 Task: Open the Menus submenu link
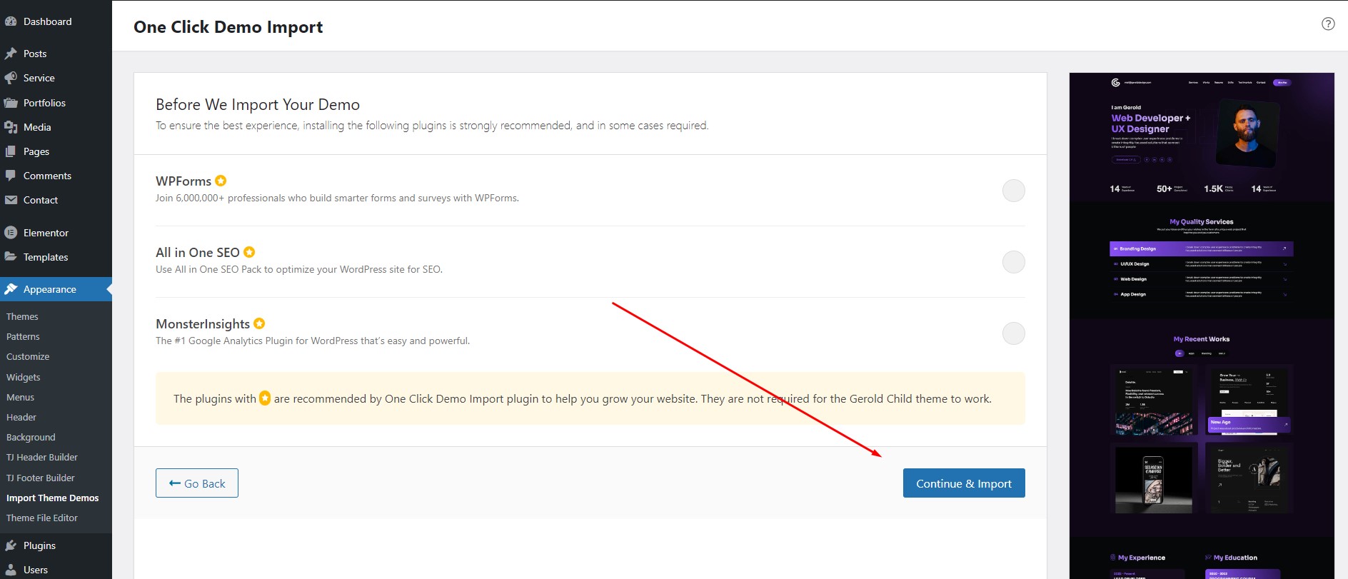tap(20, 397)
